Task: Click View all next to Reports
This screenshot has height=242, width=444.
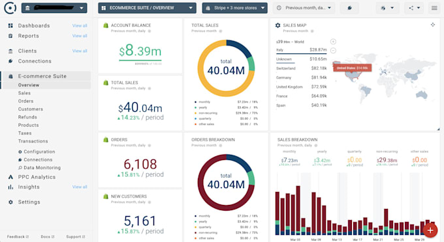Action: click(80, 36)
